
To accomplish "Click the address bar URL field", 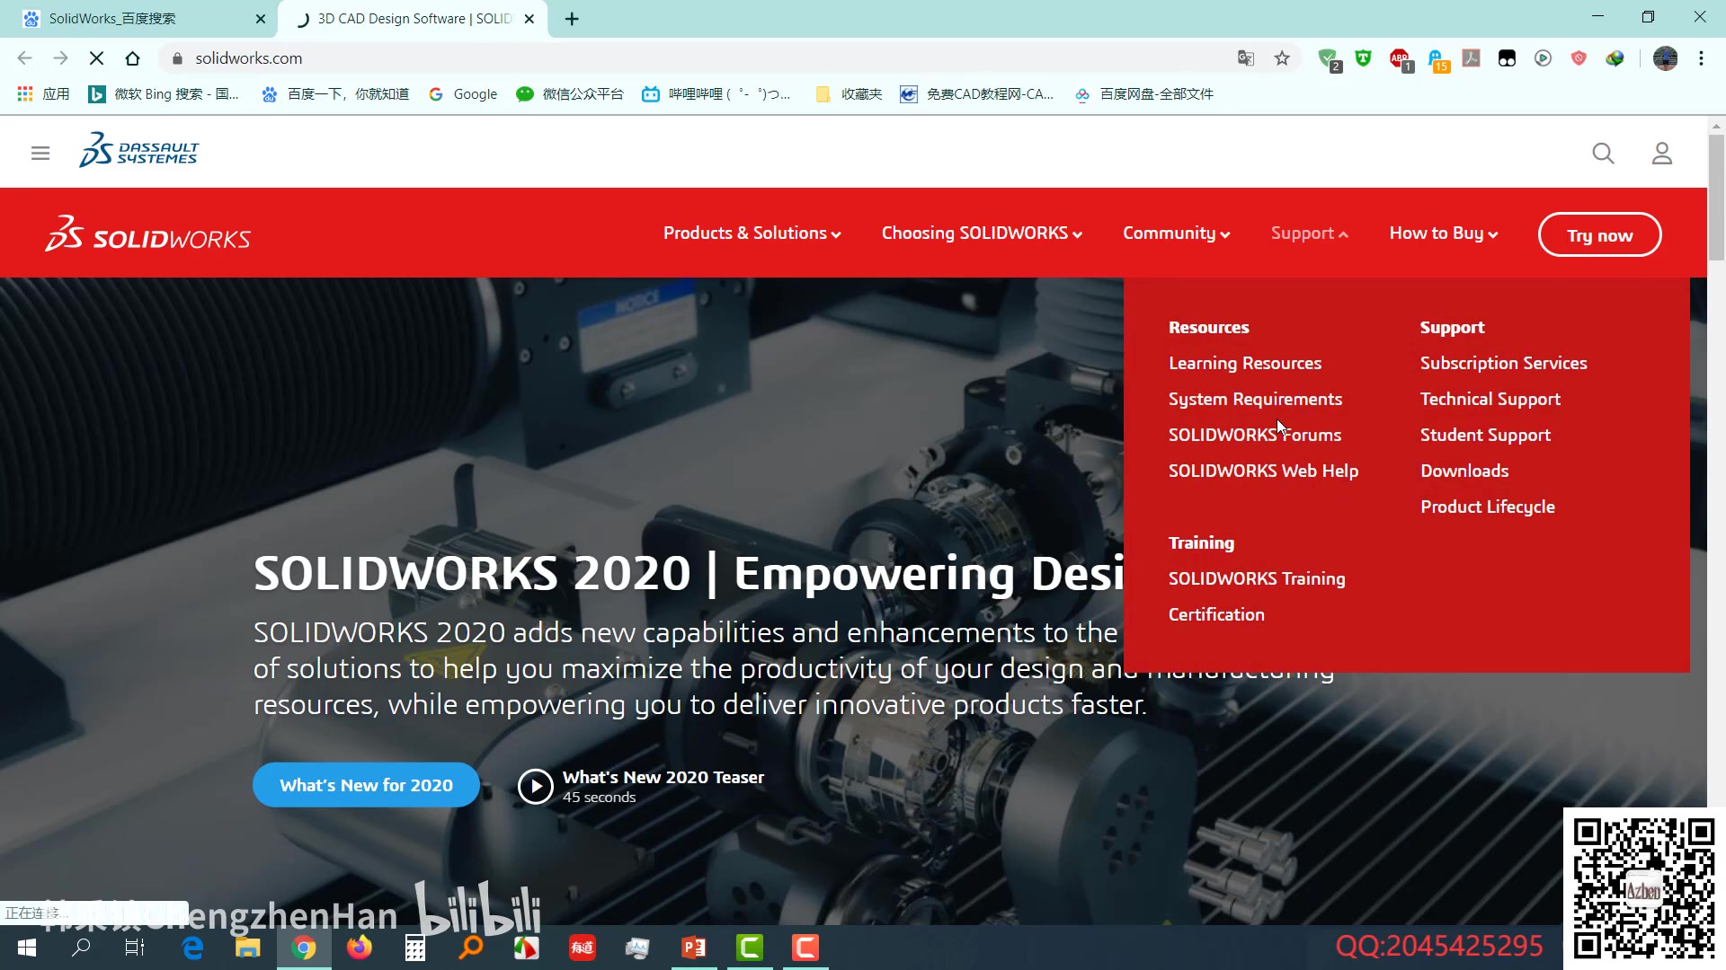I will click(701, 58).
